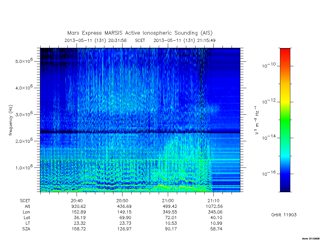Click the SCET row header below the plot
This screenshot has width=320, height=240.
pyautogui.click(x=25, y=201)
